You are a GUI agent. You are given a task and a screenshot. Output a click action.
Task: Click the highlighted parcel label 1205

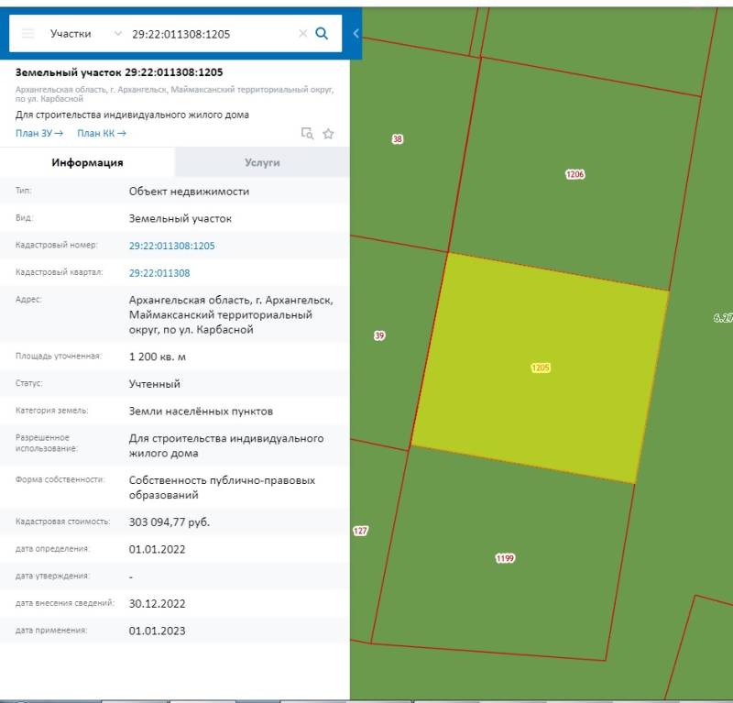click(541, 368)
